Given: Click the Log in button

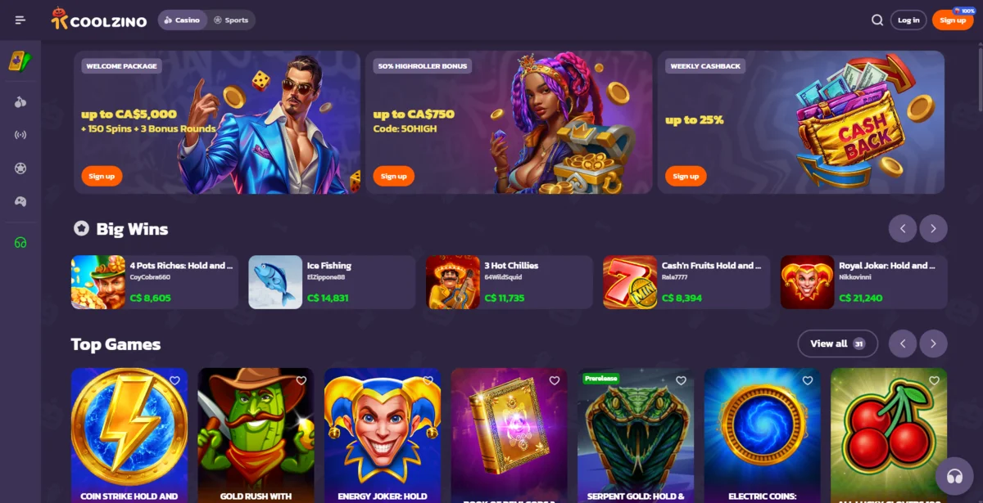Looking at the screenshot, I should (908, 20).
